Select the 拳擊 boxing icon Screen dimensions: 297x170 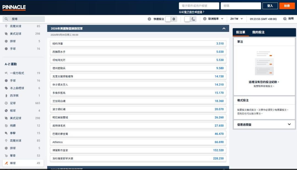click(6, 133)
